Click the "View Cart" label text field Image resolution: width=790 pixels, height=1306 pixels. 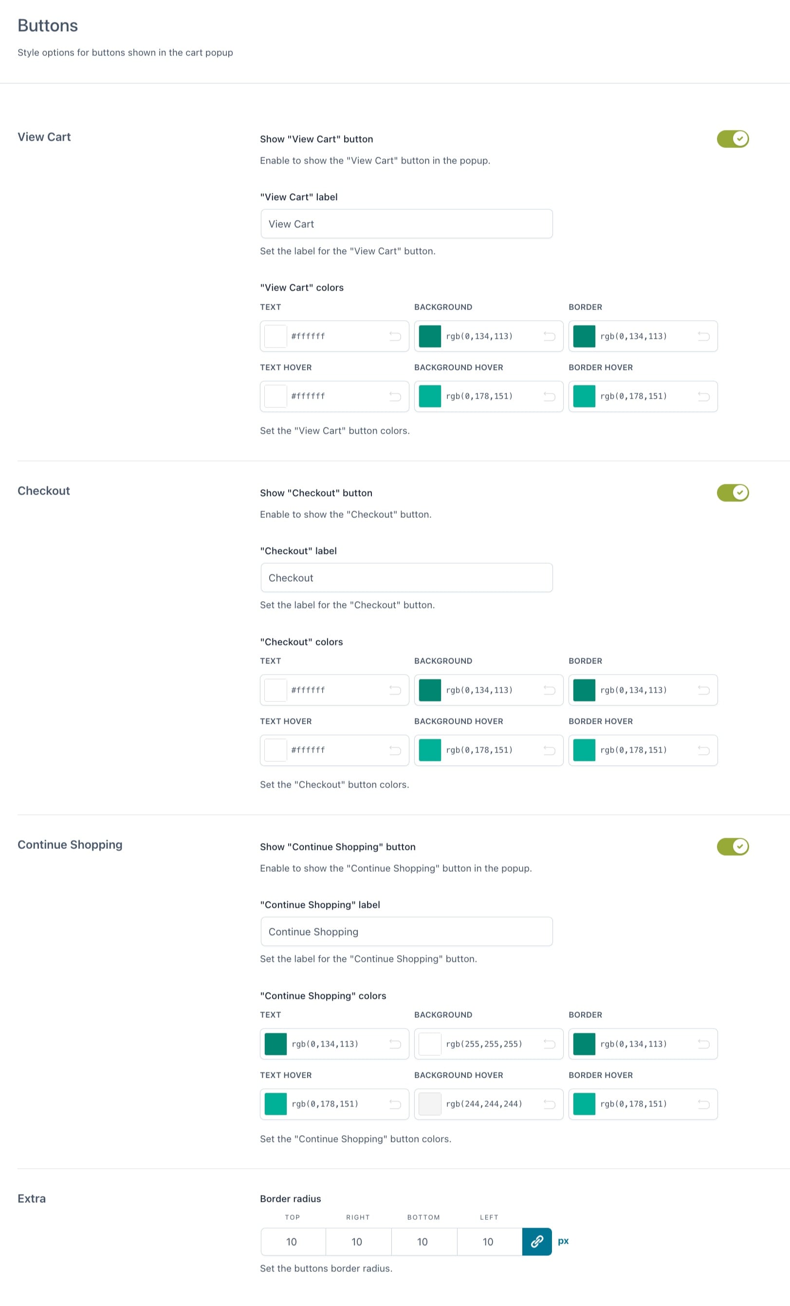(406, 224)
